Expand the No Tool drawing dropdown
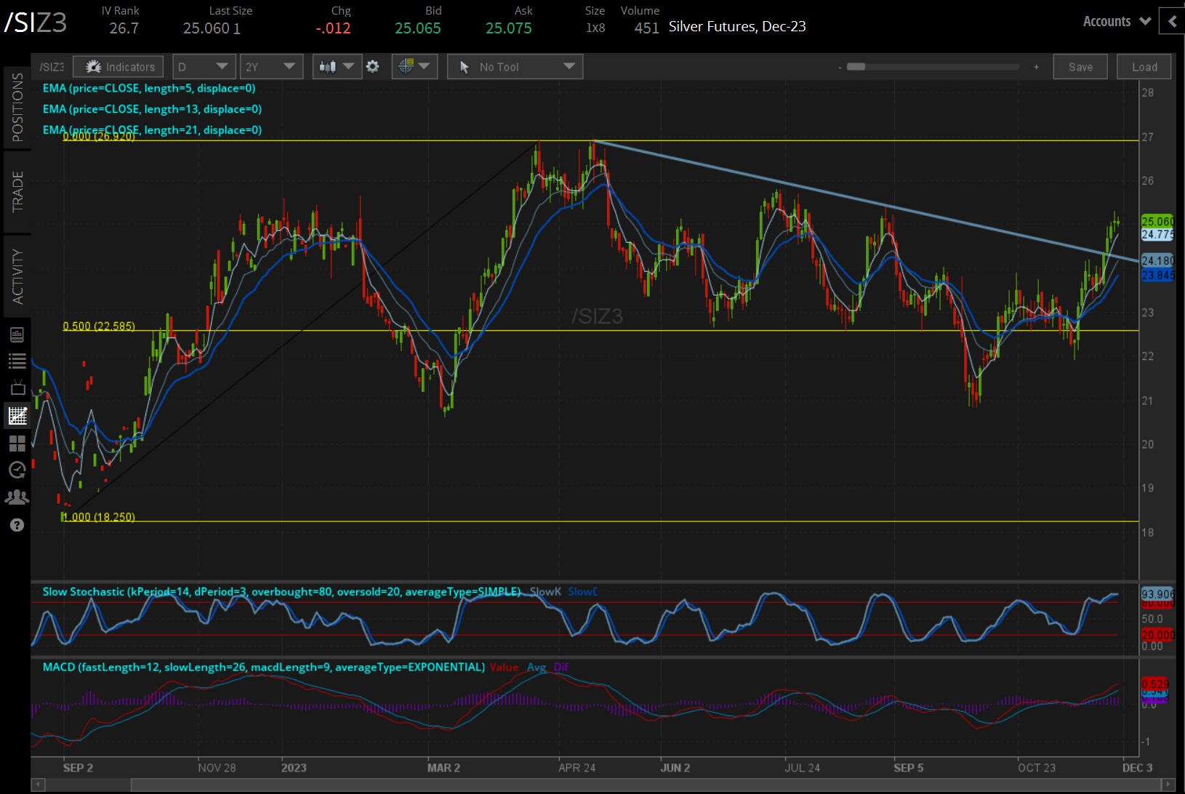This screenshot has width=1185, height=794. click(x=515, y=67)
